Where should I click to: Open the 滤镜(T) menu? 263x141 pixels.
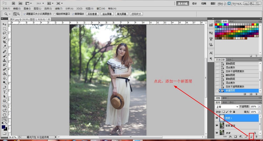pyautogui.click(x=59, y=9)
